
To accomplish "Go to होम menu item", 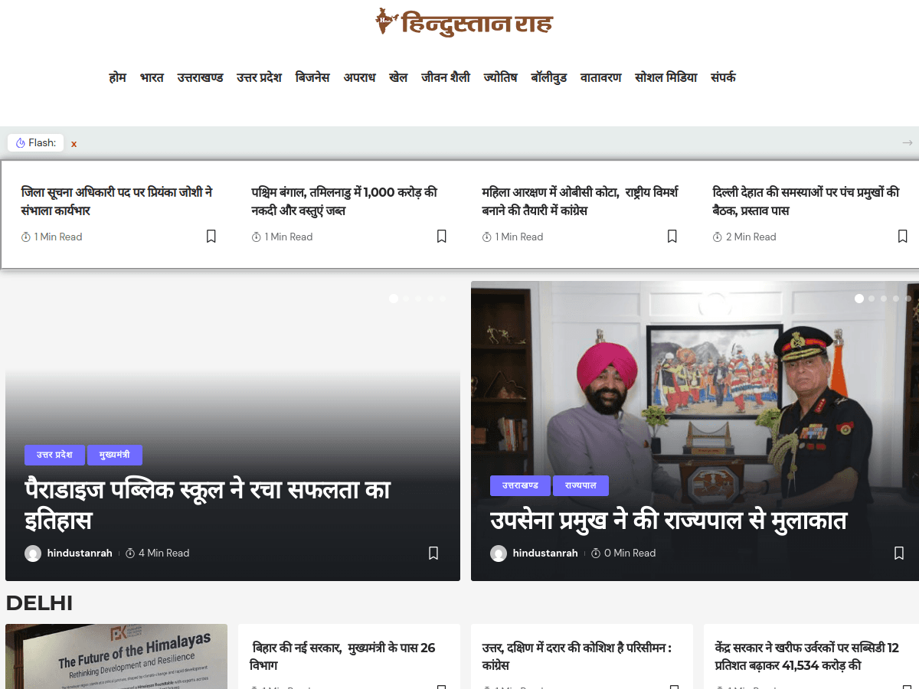I will tap(117, 77).
